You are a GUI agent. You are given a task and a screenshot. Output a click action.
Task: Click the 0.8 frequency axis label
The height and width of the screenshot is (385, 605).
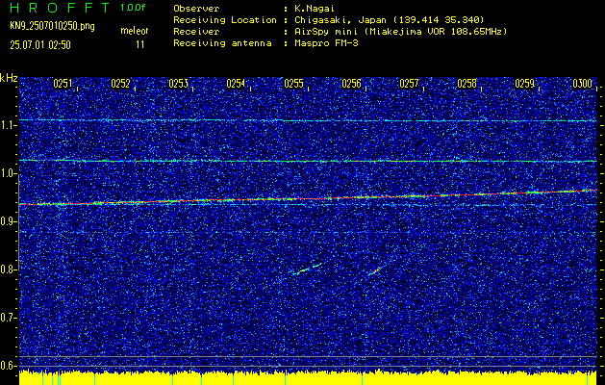point(8,269)
